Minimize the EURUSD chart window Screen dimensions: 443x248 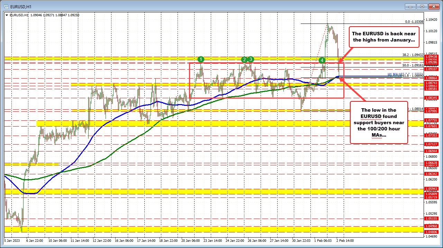click(410, 6)
